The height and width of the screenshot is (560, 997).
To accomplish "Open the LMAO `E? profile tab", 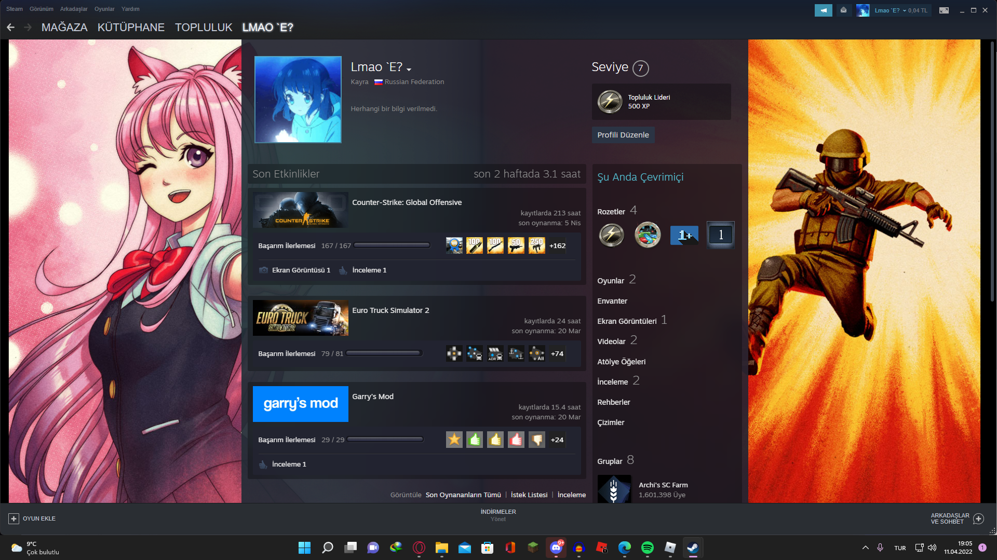I will [x=267, y=28].
